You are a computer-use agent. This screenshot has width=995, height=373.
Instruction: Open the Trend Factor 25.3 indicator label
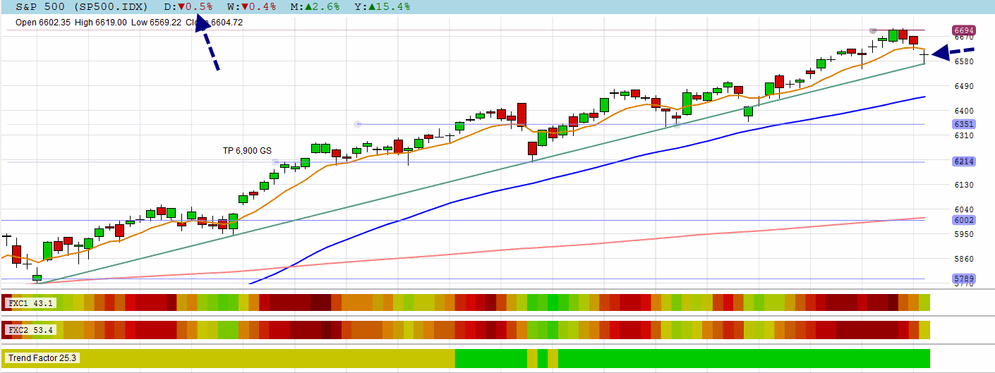click(42, 358)
